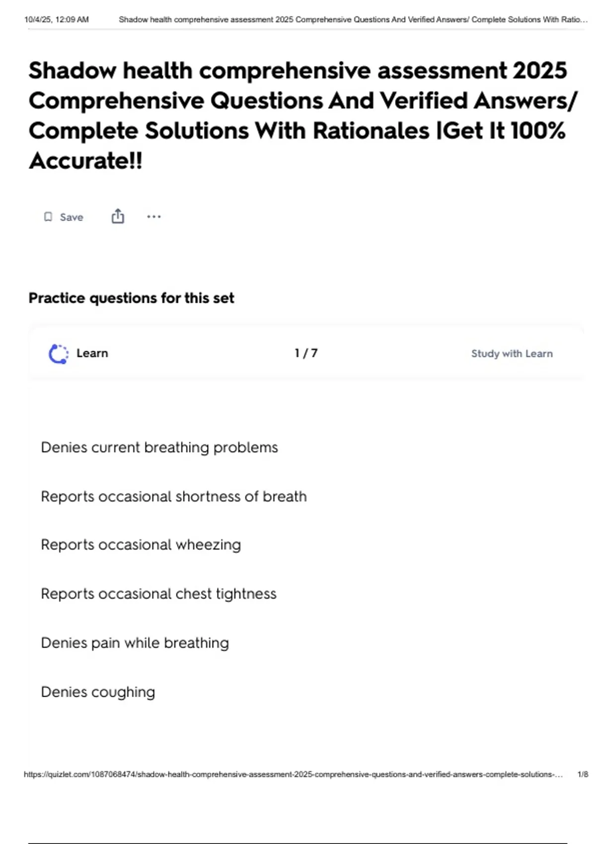This screenshot has width=596, height=844.
Task: Click the Shadow health comprehensive assessment title
Action: (x=302, y=115)
